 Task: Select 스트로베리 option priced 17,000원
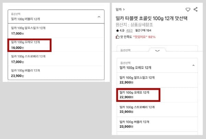56,59
